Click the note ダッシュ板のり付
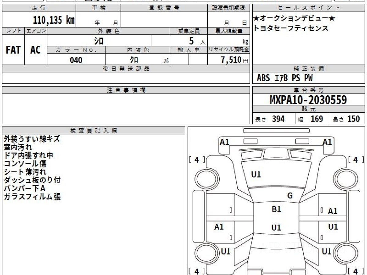The image size is (367, 275). pyautogui.click(x=32, y=180)
